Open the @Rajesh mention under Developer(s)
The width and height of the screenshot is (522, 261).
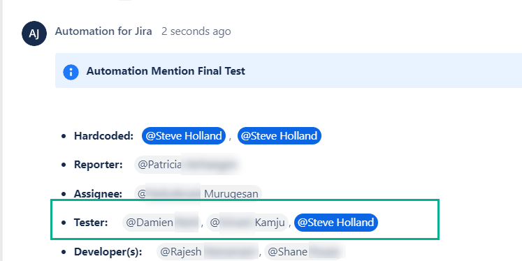pos(209,252)
